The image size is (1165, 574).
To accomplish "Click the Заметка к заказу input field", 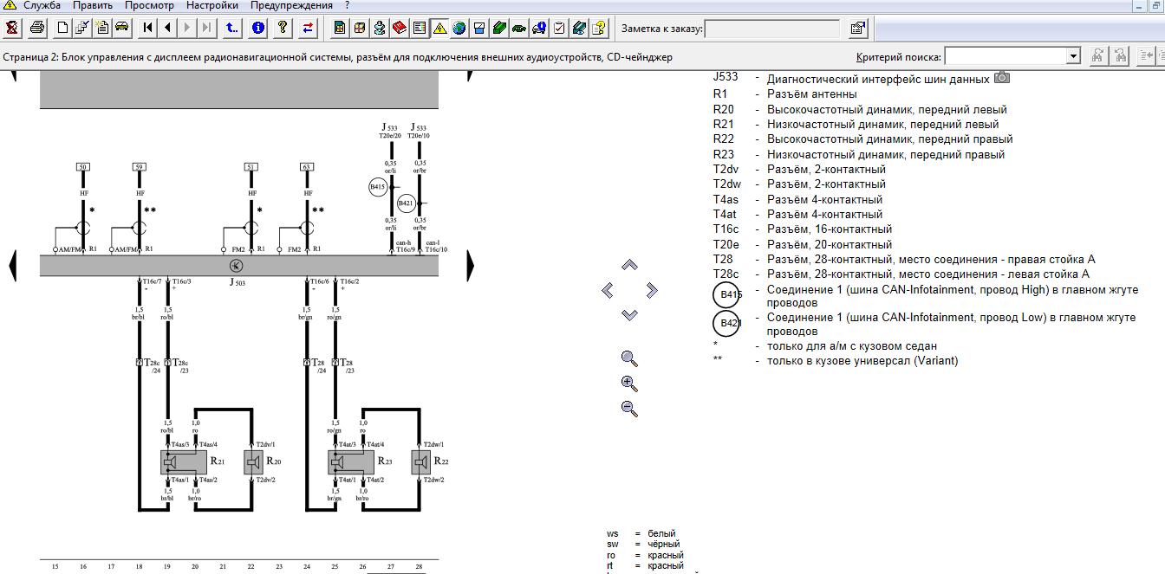I will click(771, 29).
